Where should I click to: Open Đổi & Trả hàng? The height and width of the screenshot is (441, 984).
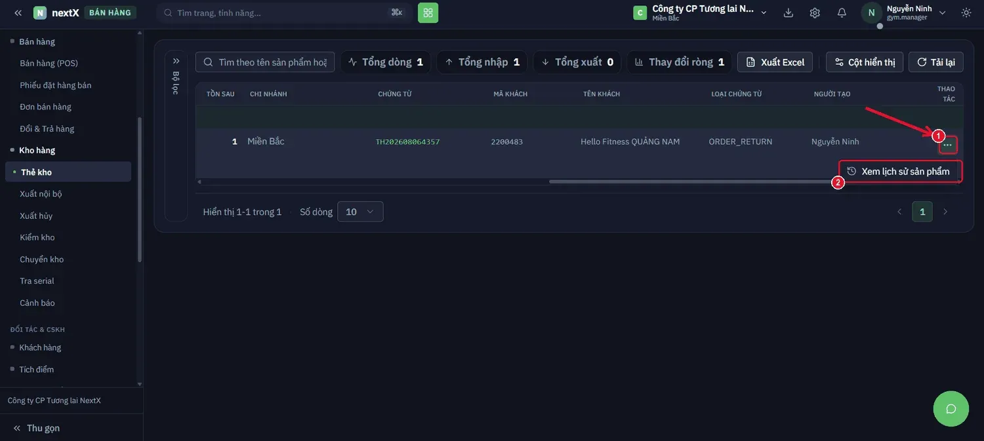(x=47, y=128)
